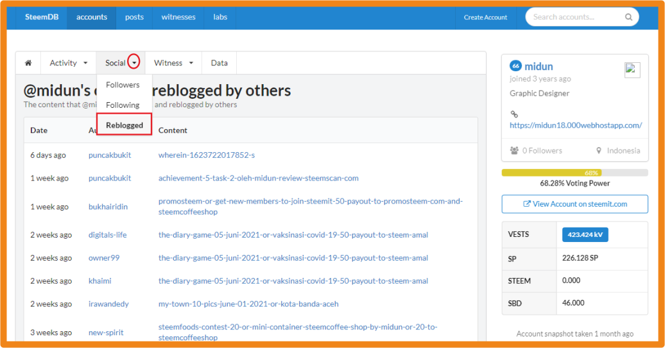
Task: Click the 68% voting power bar
Action: click(574, 173)
